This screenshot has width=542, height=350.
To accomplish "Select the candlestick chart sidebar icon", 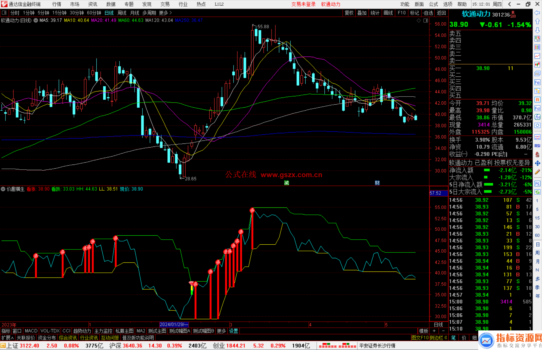I will pyautogui.click(x=537, y=65).
